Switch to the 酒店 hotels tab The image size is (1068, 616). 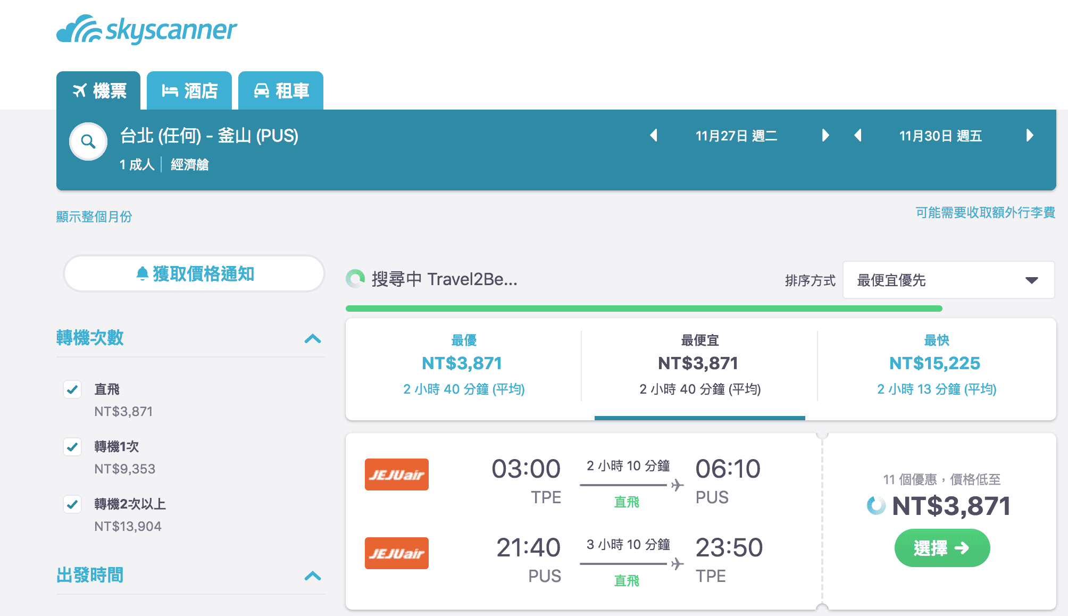click(189, 90)
